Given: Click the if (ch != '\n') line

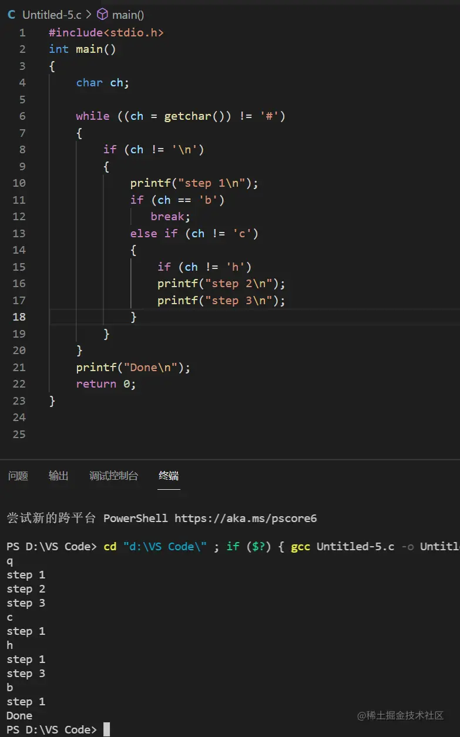Looking at the screenshot, I should 154,150.
